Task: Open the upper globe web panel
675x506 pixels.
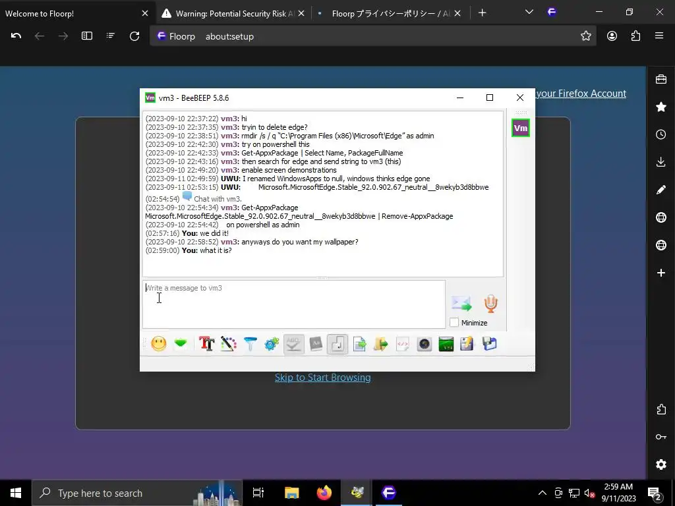Action: 661,217
